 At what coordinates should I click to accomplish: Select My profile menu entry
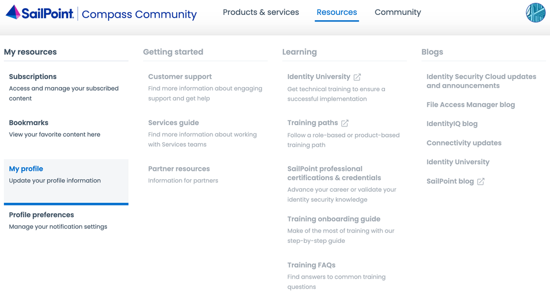pyautogui.click(x=26, y=169)
